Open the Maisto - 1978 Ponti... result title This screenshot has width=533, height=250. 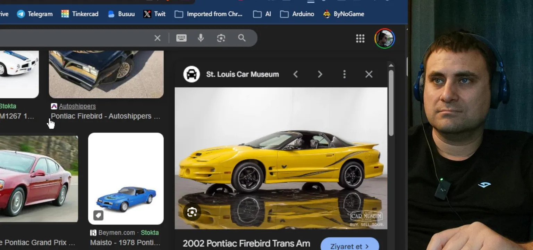pyautogui.click(x=125, y=242)
